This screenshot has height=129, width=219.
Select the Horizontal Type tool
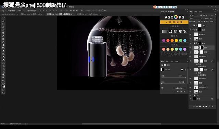(3, 66)
